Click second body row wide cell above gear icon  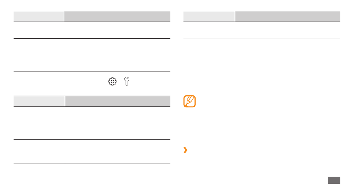(117, 47)
